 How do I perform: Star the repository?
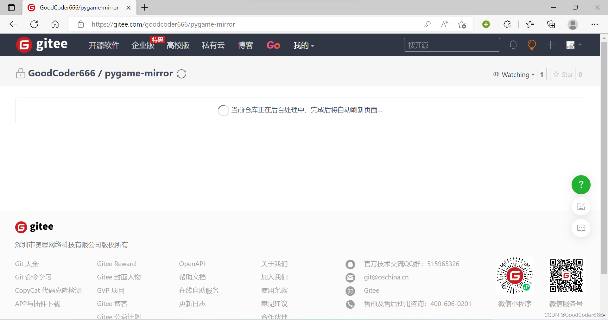point(563,74)
